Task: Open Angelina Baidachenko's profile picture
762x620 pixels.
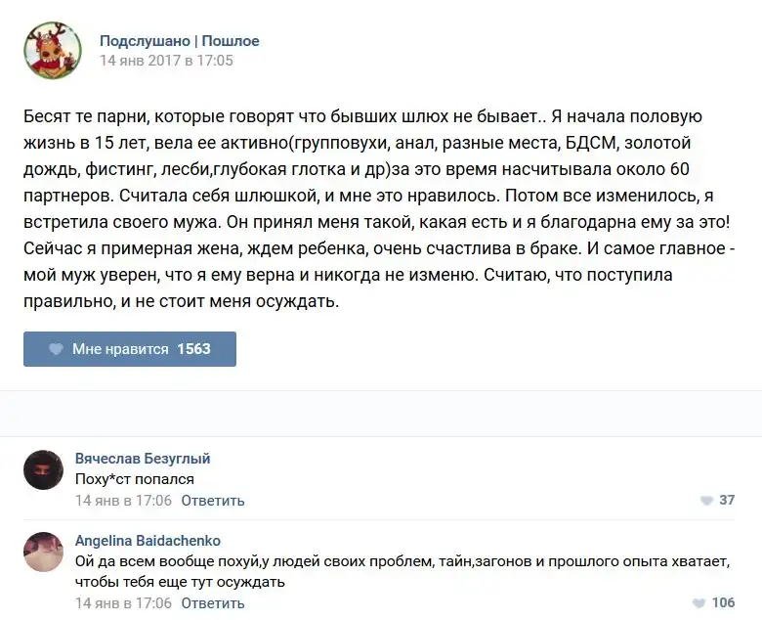Action: pos(43,552)
